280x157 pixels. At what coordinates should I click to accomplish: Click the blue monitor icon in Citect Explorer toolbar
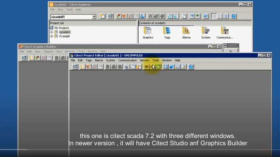point(111,17)
